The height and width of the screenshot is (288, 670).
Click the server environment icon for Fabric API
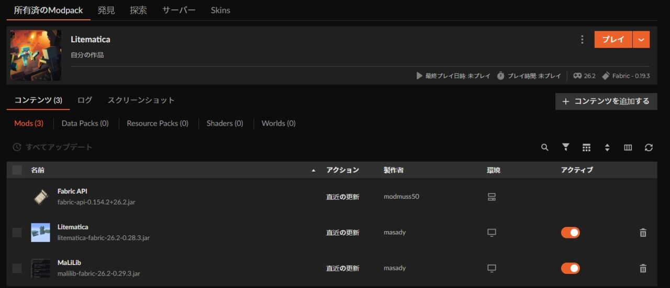click(492, 197)
